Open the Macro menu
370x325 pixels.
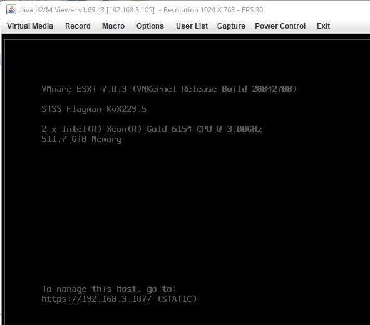113,26
